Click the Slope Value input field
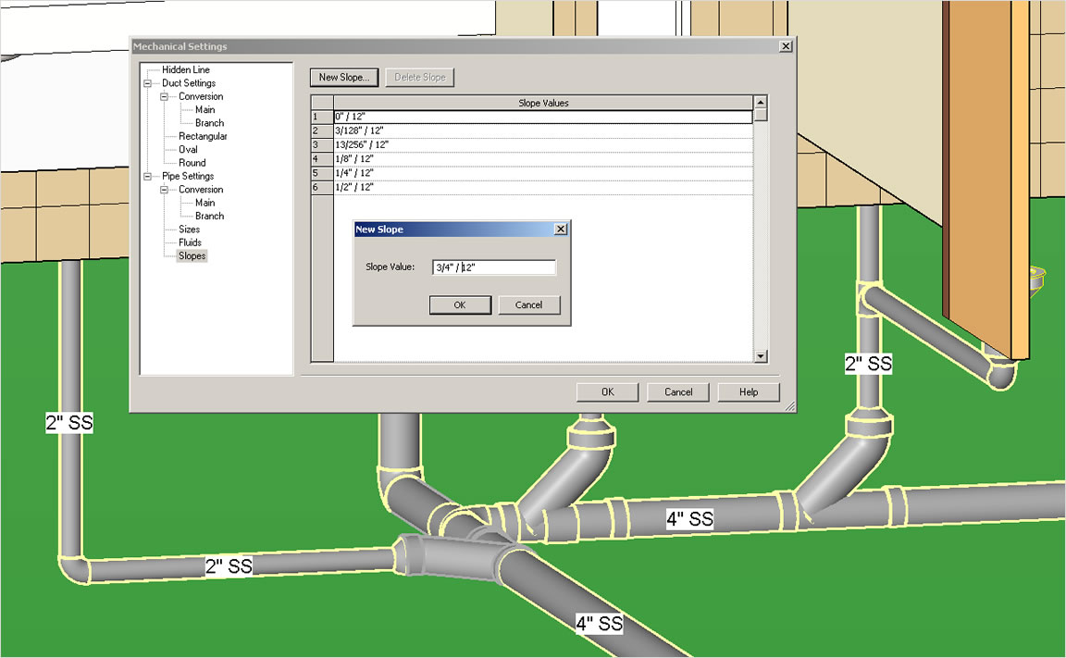Image resolution: width=1066 pixels, height=658 pixels. point(494,267)
